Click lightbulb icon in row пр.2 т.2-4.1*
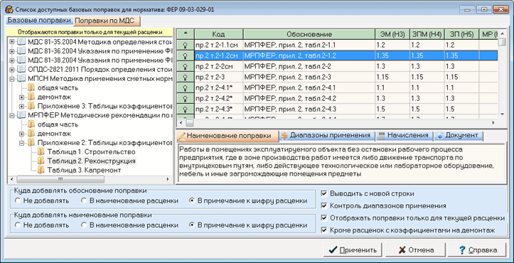 click(186, 88)
